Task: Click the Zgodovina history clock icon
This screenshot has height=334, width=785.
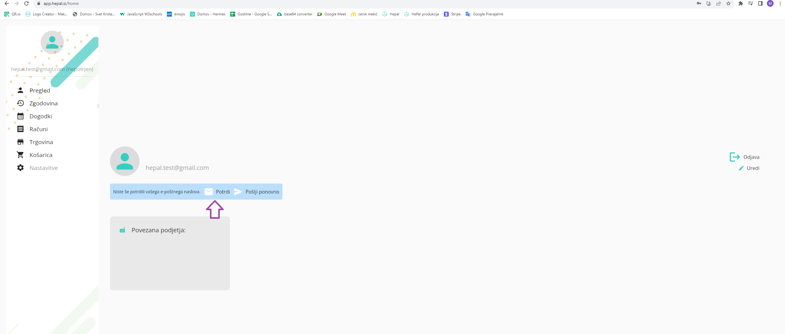Action: point(20,103)
